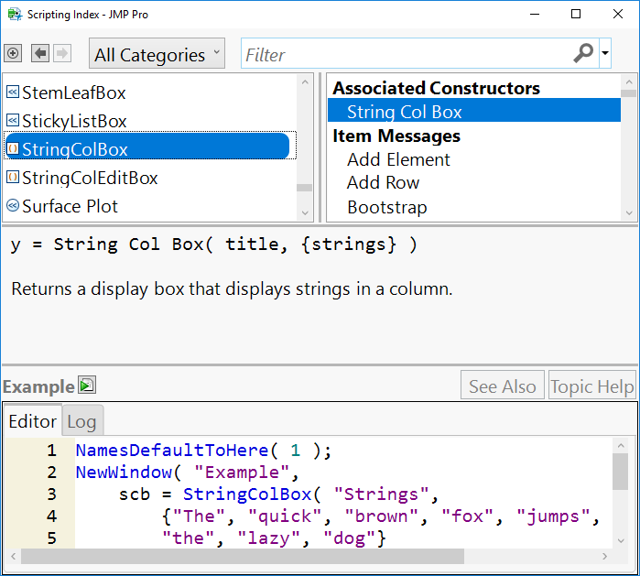Screen dimensions: 640x576
Task: Choose the Add Element item message
Action: tap(398, 159)
